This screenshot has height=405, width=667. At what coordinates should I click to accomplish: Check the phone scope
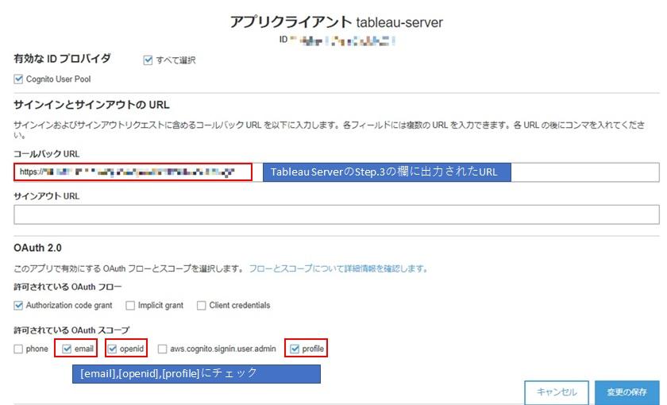pyautogui.click(x=18, y=349)
